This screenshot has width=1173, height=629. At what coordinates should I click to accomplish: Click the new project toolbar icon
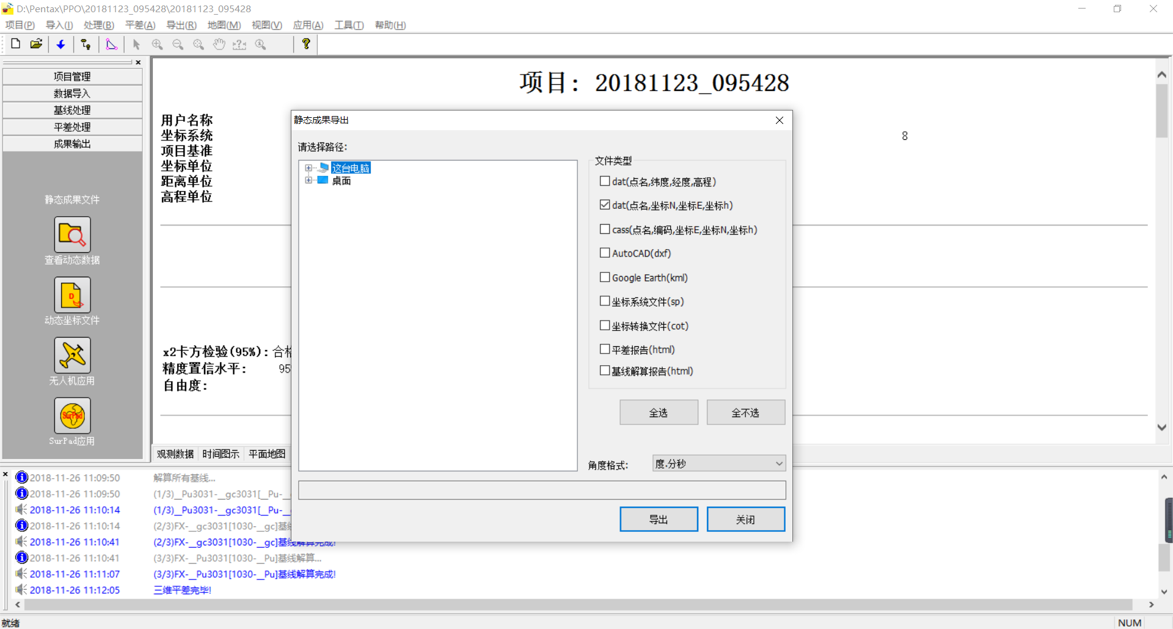pos(16,44)
